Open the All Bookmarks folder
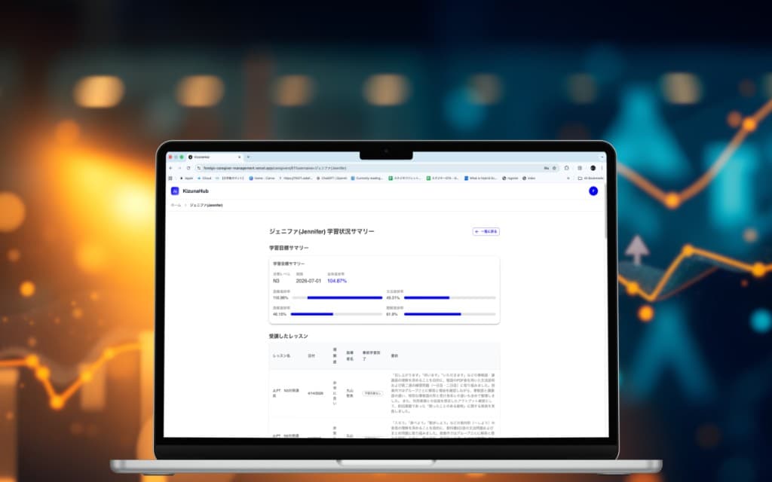Viewport: 772px width, 482px height. tap(590, 178)
